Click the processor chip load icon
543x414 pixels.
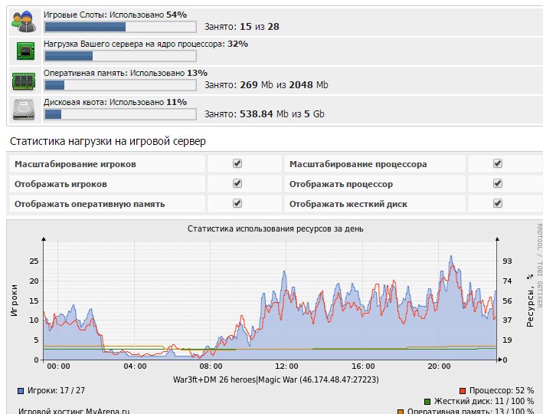[22, 51]
